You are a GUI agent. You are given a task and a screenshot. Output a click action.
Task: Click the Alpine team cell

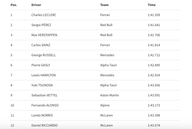[x=105, y=105]
